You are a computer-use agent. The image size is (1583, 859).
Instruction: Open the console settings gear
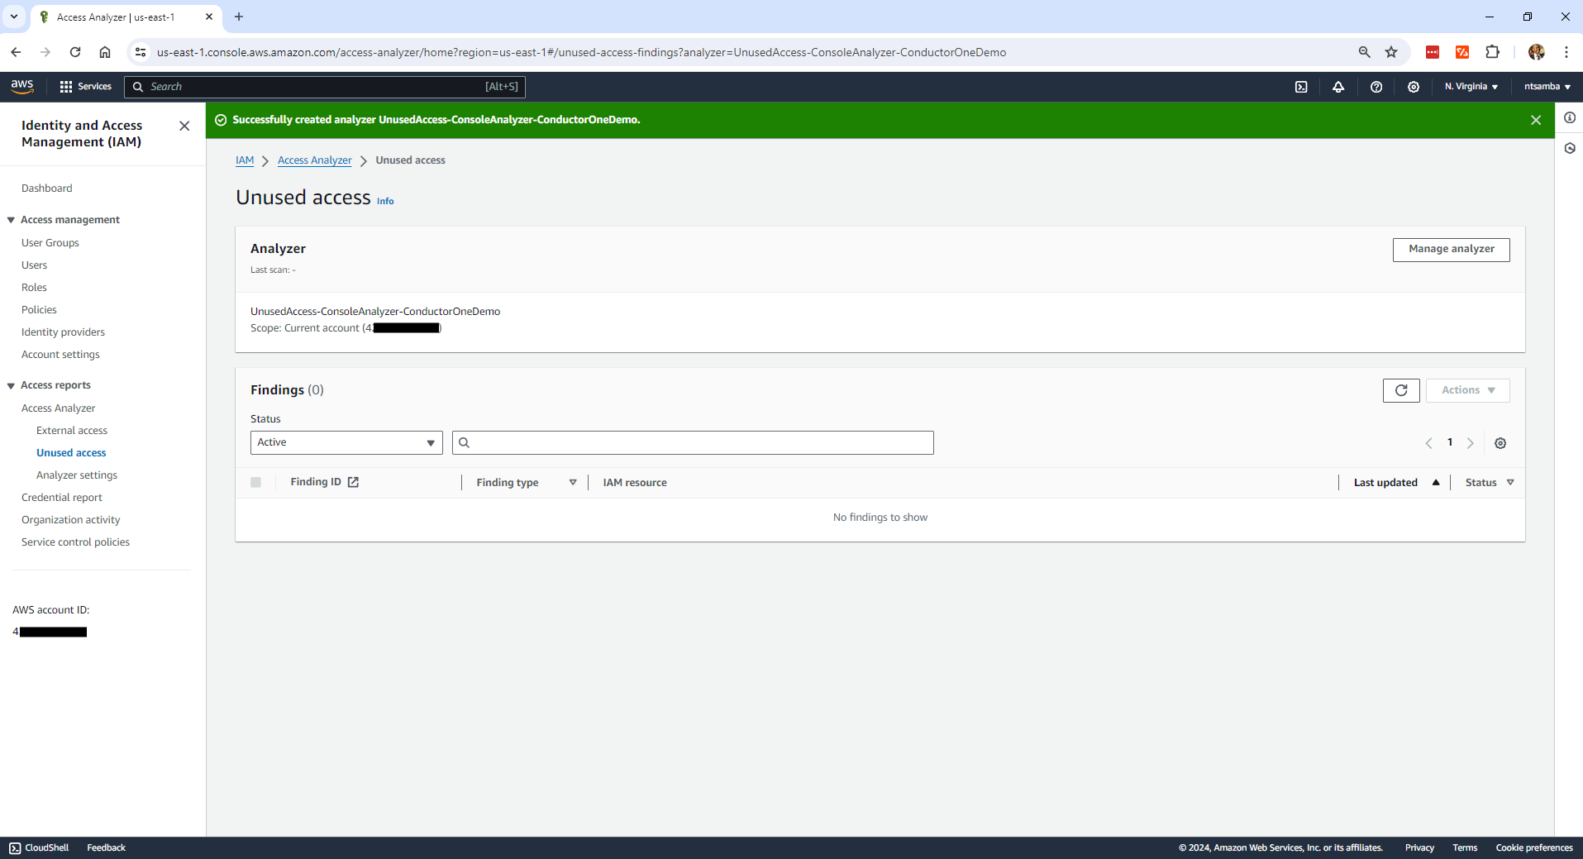(x=1414, y=86)
